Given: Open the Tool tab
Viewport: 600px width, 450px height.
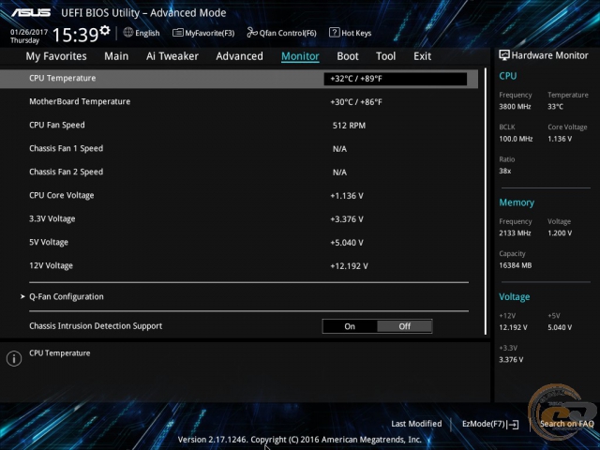Looking at the screenshot, I should (385, 56).
